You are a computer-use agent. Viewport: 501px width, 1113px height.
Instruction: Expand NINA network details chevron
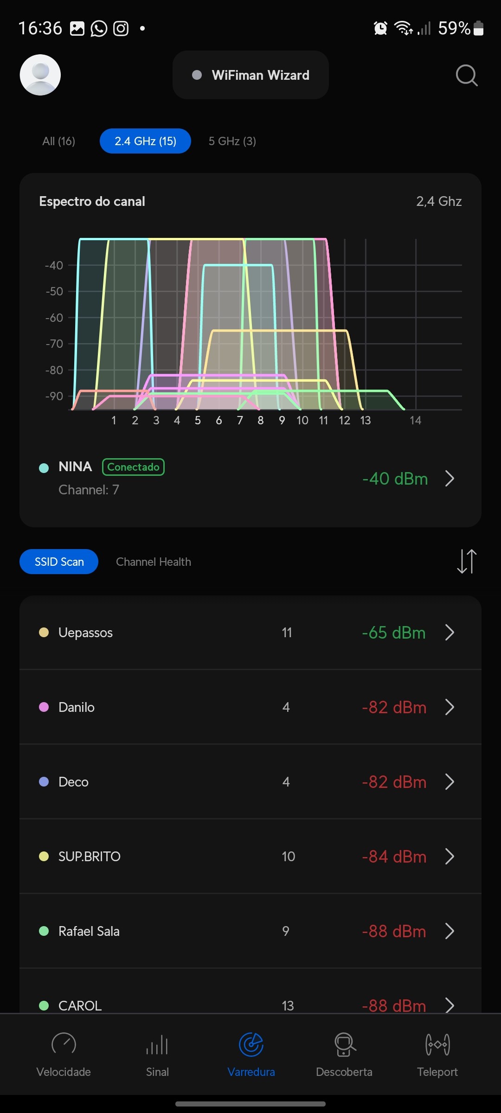click(x=450, y=479)
